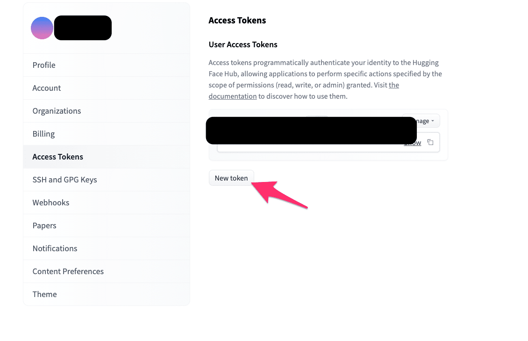
Task: Click the gradient profile avatar
Action: (x=42, y=28)
